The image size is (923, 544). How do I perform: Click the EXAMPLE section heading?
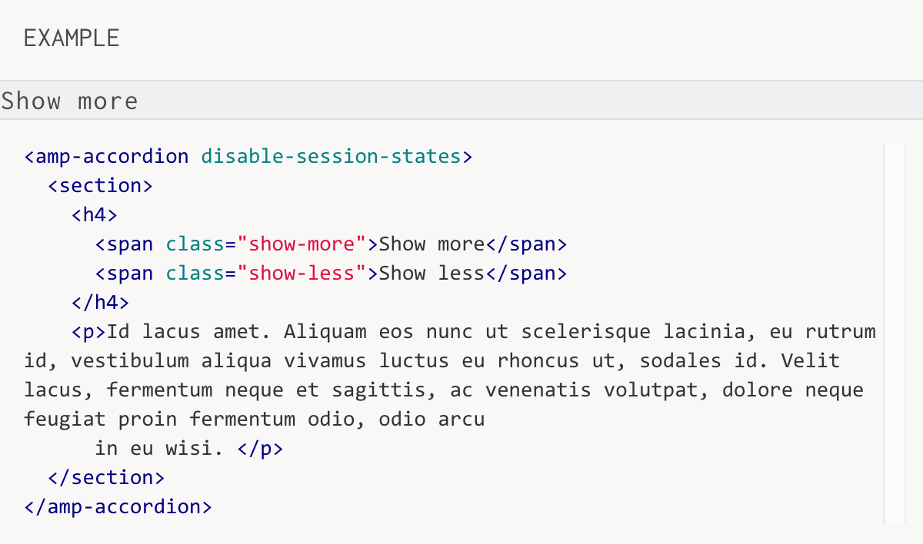pyautogui.click(x=72, y=38)
